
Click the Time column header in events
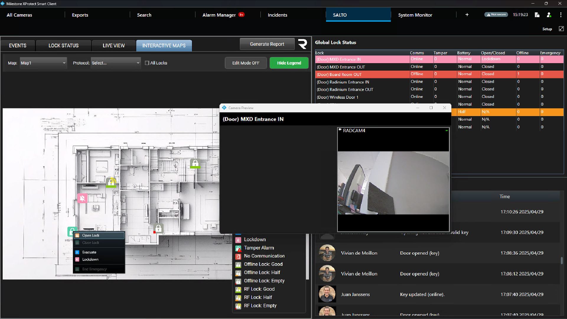(504, 196)
